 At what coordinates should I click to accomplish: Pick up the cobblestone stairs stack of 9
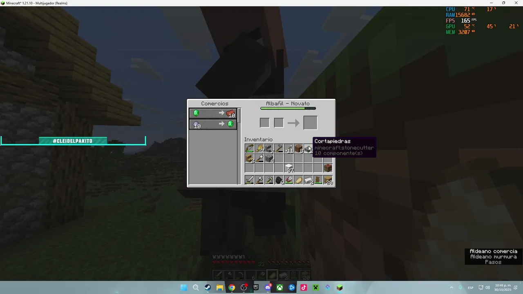269,149
